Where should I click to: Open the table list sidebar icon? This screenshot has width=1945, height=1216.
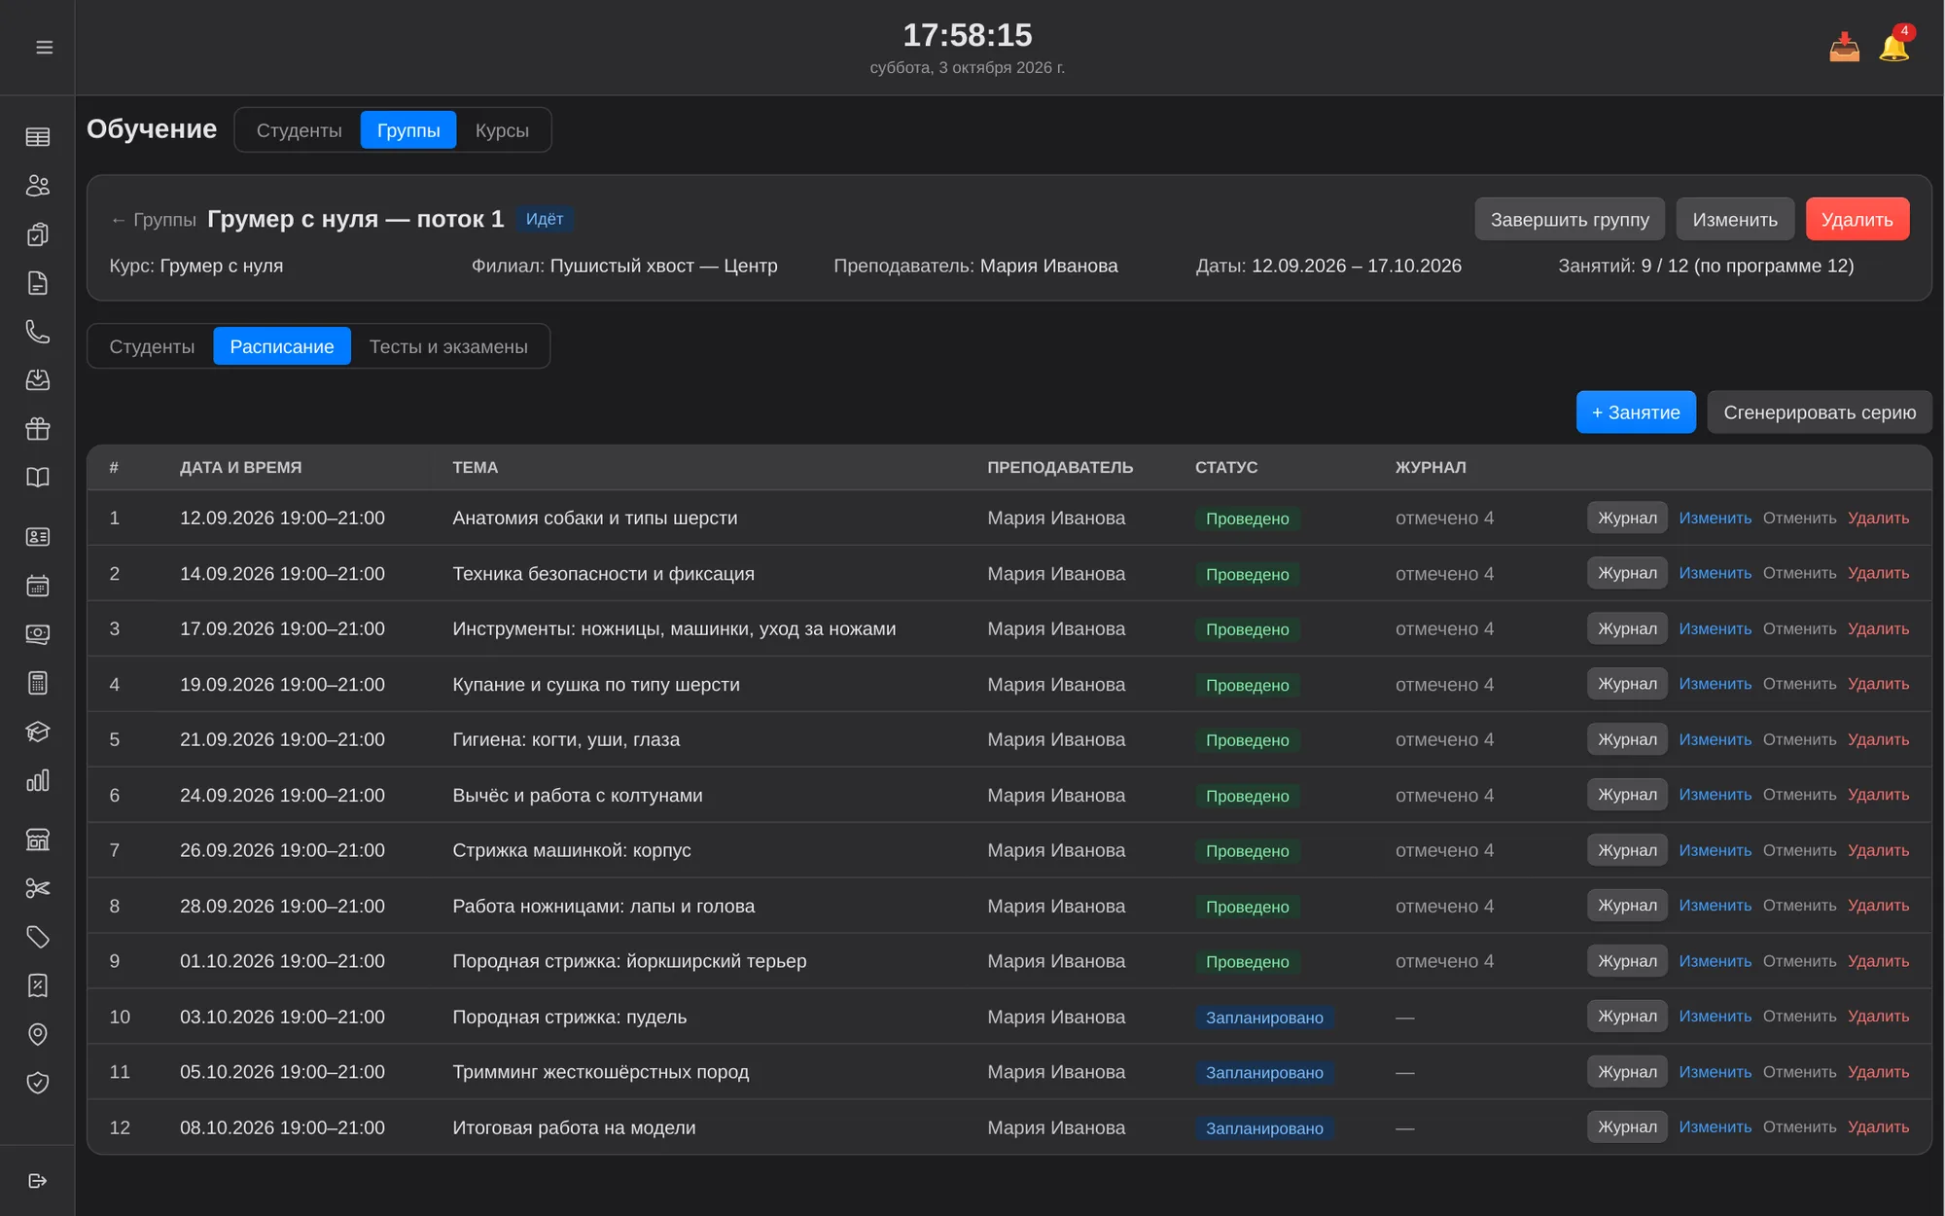(38, 137)
